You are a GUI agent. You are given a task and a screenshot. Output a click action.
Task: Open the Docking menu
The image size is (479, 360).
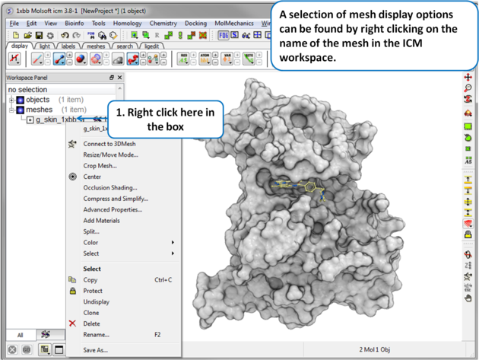point(195,24)
